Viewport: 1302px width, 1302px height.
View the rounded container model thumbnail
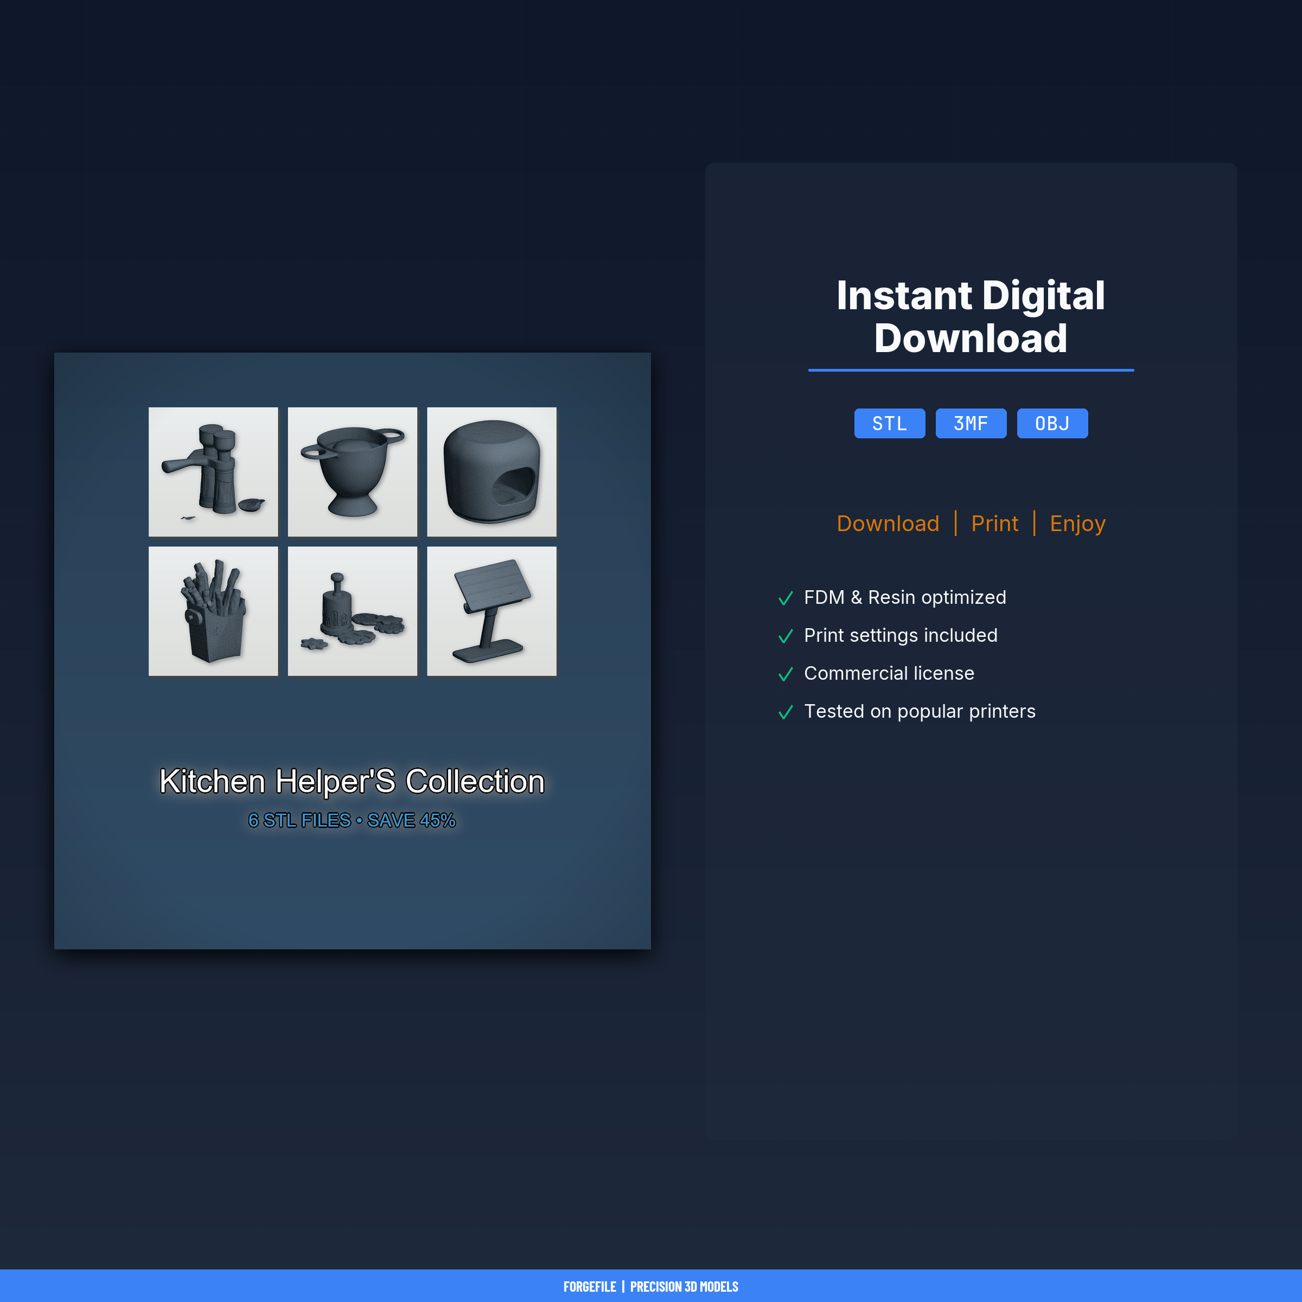click(492, 472)
